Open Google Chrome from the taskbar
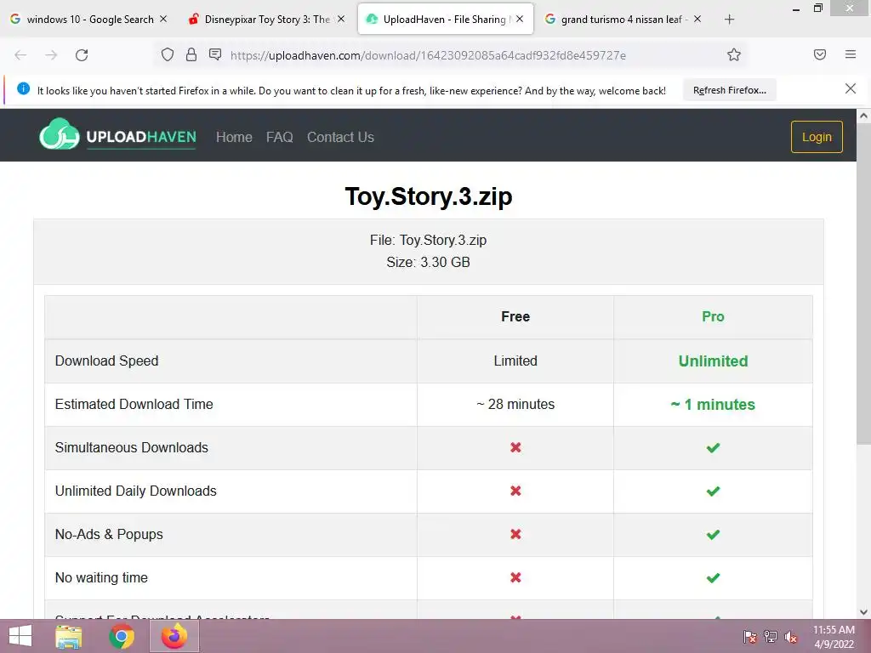This screenshot has width=871, height=653. [122, 636]
